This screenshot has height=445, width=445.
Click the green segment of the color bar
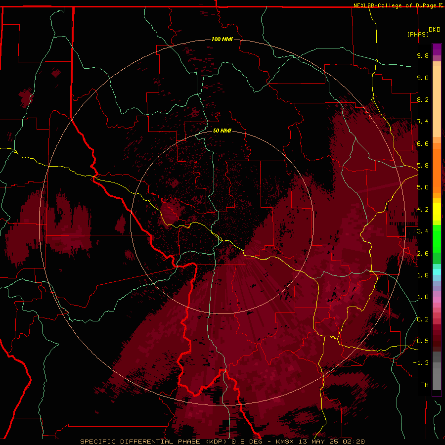[437, 239]
